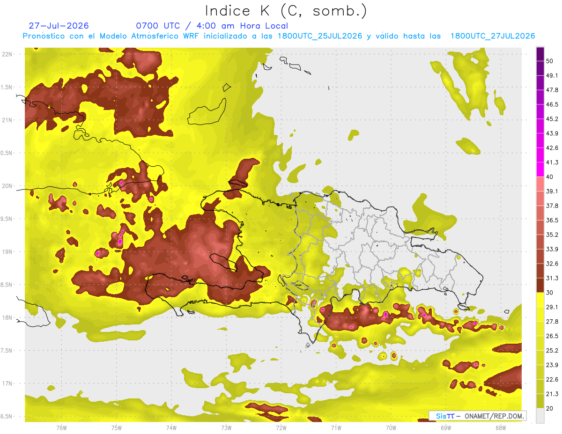The width and height of the screenshot is (562, 434).
Task: Click the color scale label "49.1"
Action: pyautogui.click(x=552, y=75)
